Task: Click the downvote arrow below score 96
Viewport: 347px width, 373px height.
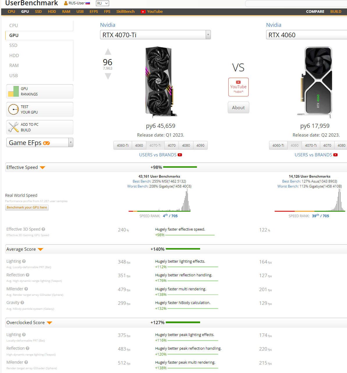Action: coord(108,76)
